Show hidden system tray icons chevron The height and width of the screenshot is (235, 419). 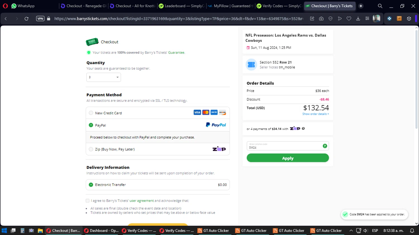[351, 231]
